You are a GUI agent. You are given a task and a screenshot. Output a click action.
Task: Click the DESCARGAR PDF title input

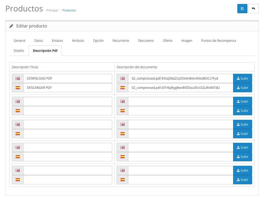click(68, 88)
